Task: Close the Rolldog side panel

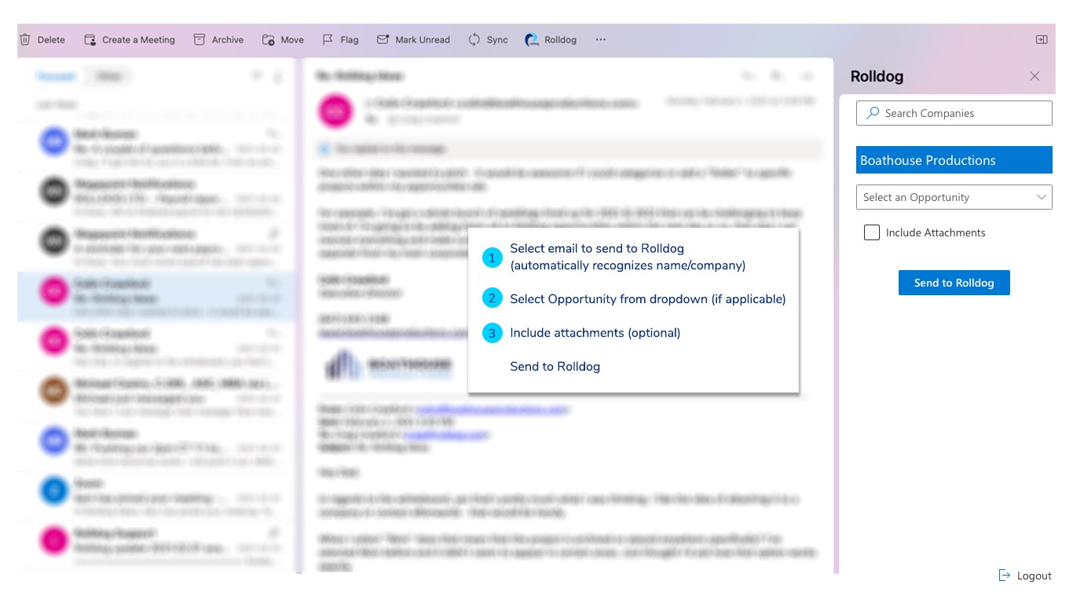Action: click(1035, 76)
